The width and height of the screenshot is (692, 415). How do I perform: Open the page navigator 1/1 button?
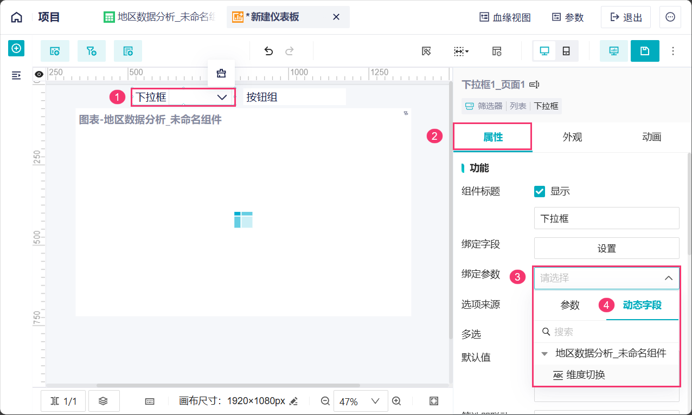pos(63,401)
